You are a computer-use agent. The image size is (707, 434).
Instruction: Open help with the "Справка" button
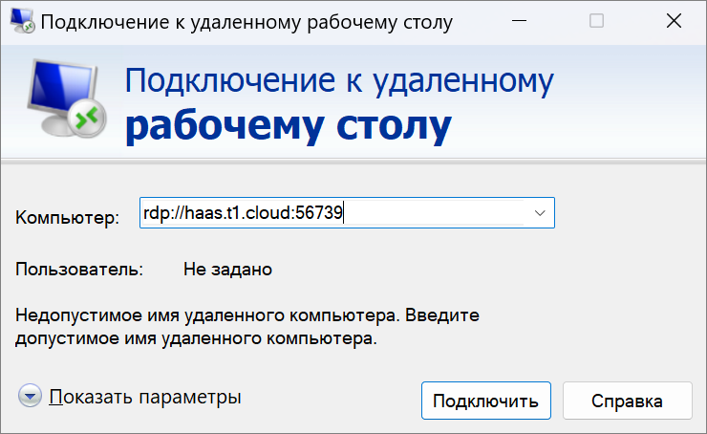(627, 401)
